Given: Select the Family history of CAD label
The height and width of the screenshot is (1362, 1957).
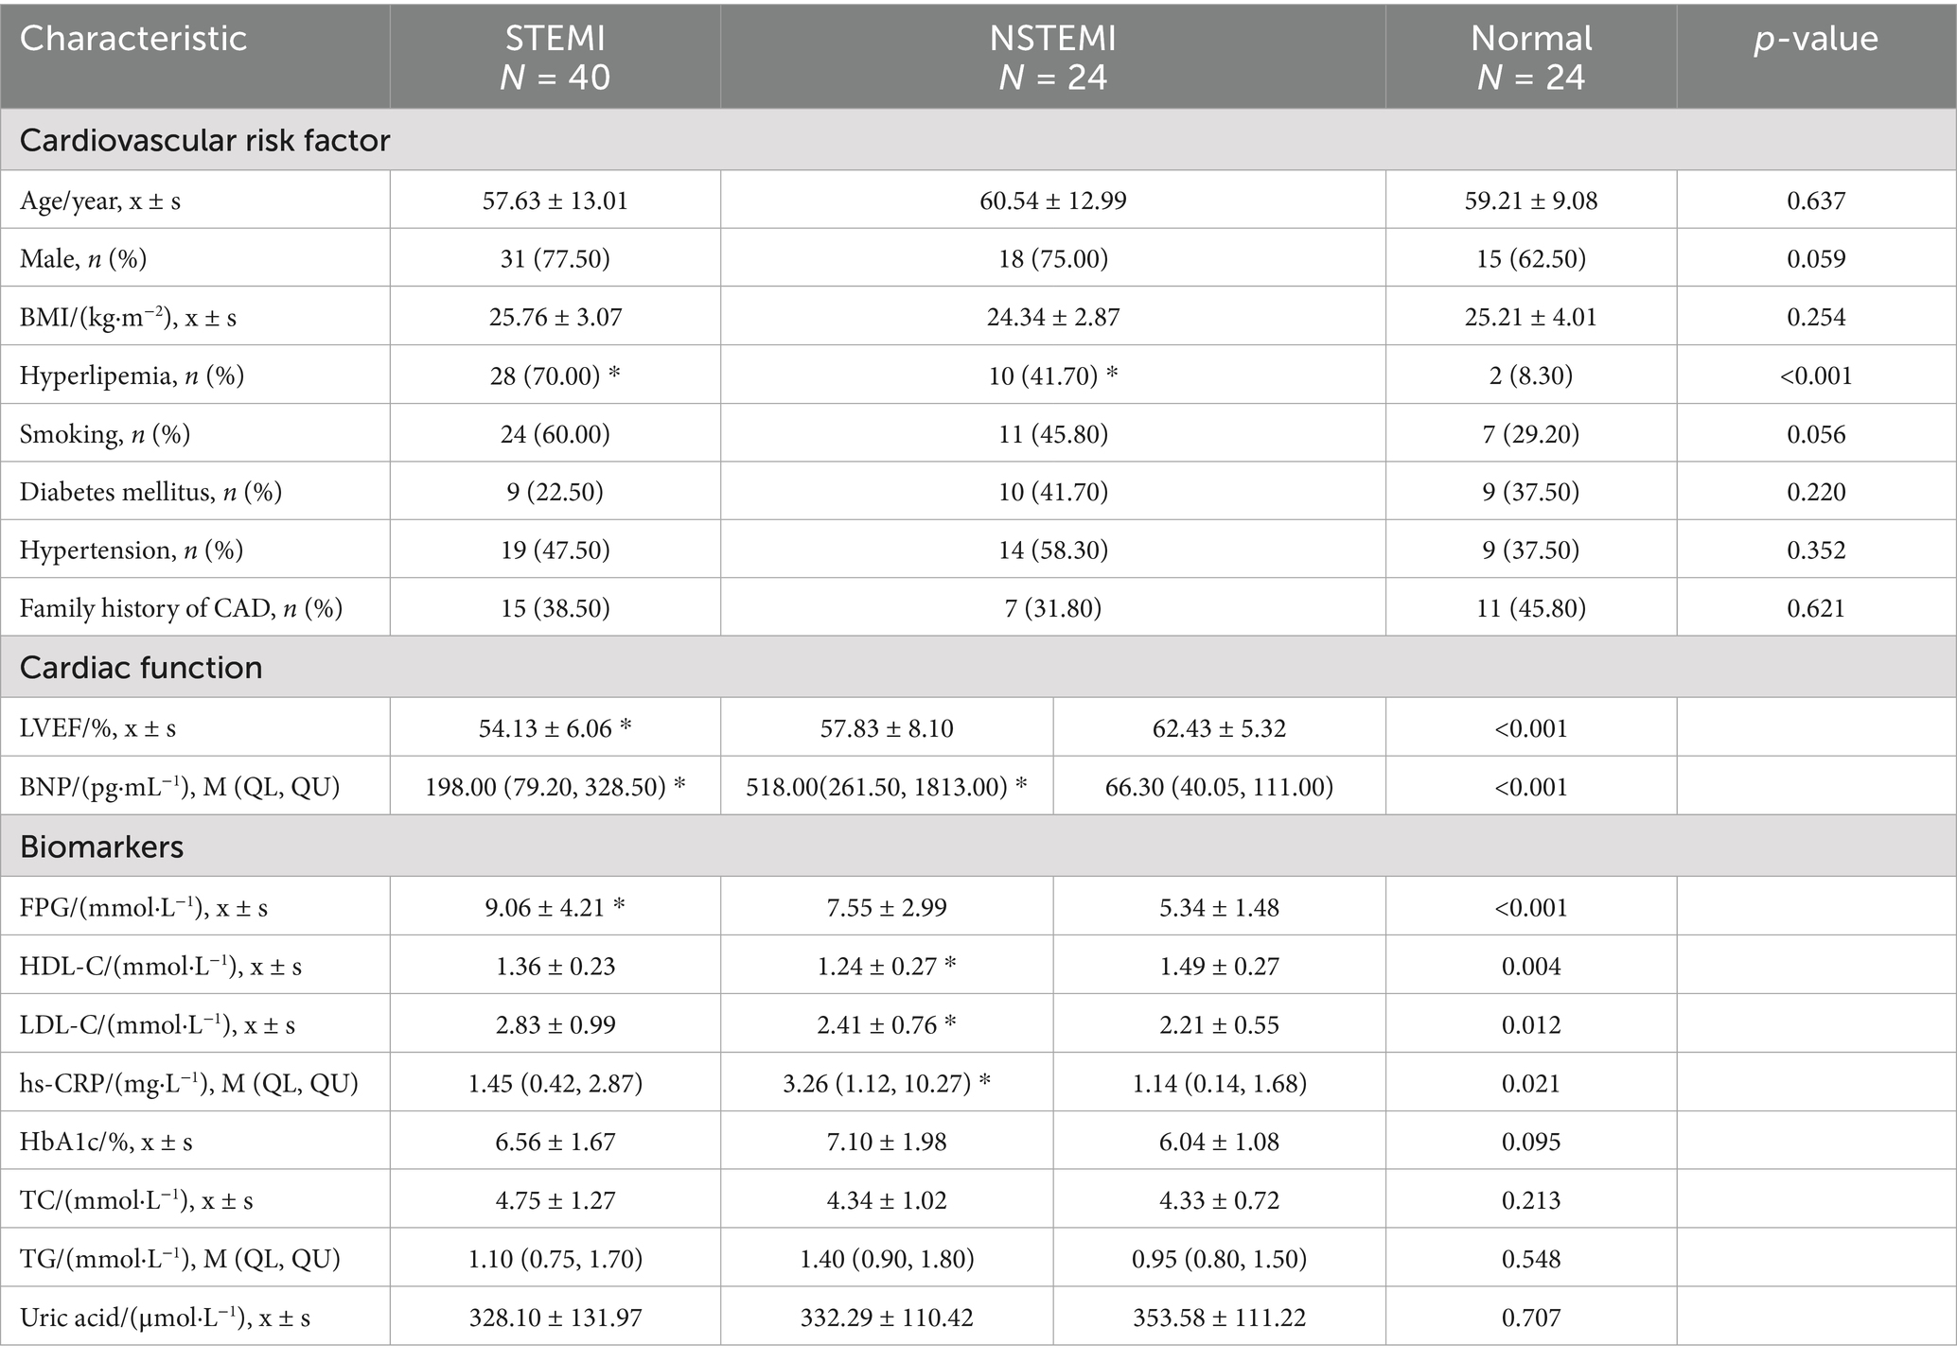Looking at the screenshot, I should (x=181, y=608).
